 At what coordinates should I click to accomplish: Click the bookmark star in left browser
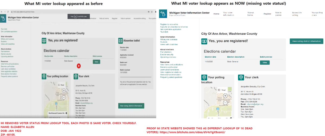point(152,12)
